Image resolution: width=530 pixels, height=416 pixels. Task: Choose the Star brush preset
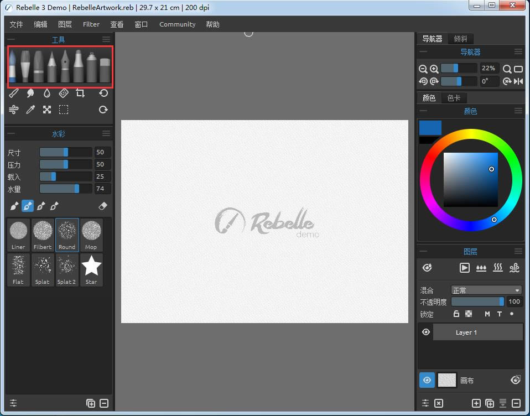(91, 269)
